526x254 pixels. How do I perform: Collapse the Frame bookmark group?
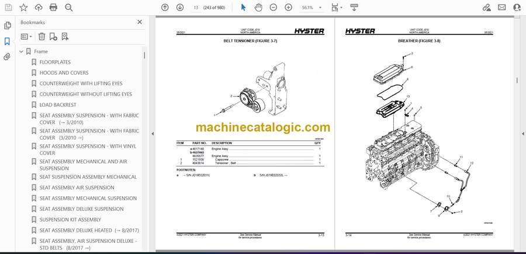tap(22, 51)
